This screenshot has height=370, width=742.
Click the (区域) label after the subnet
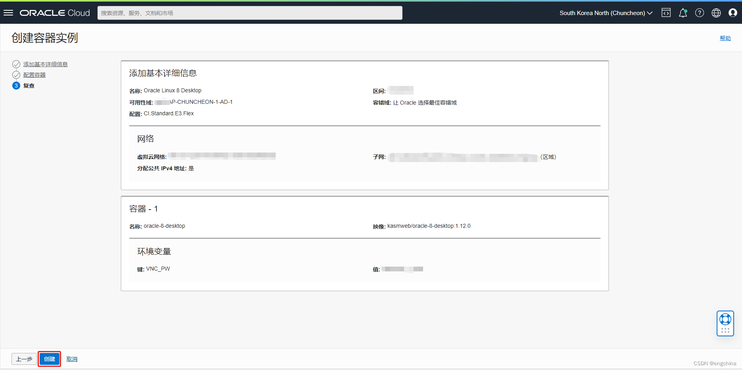[x=548, y=157]
